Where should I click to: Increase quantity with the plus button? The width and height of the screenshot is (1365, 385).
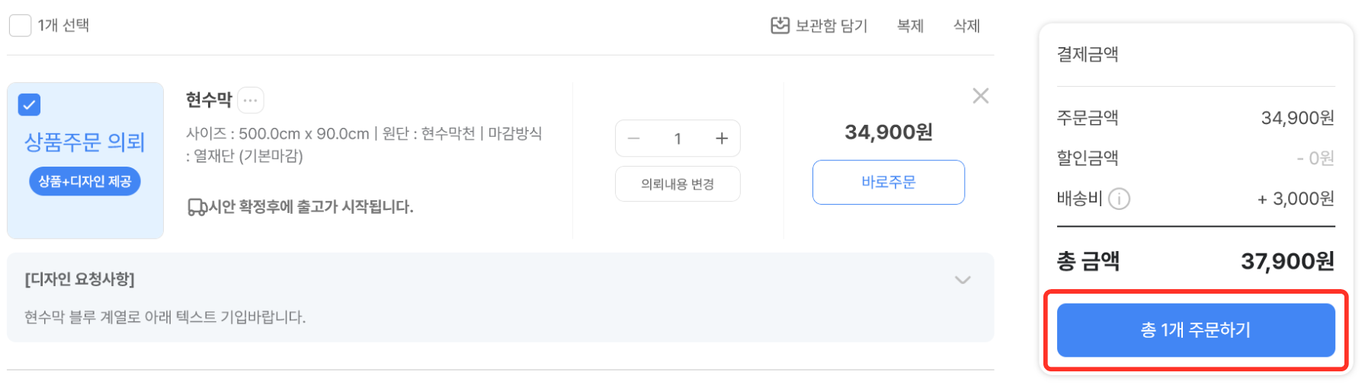point(722,138)
